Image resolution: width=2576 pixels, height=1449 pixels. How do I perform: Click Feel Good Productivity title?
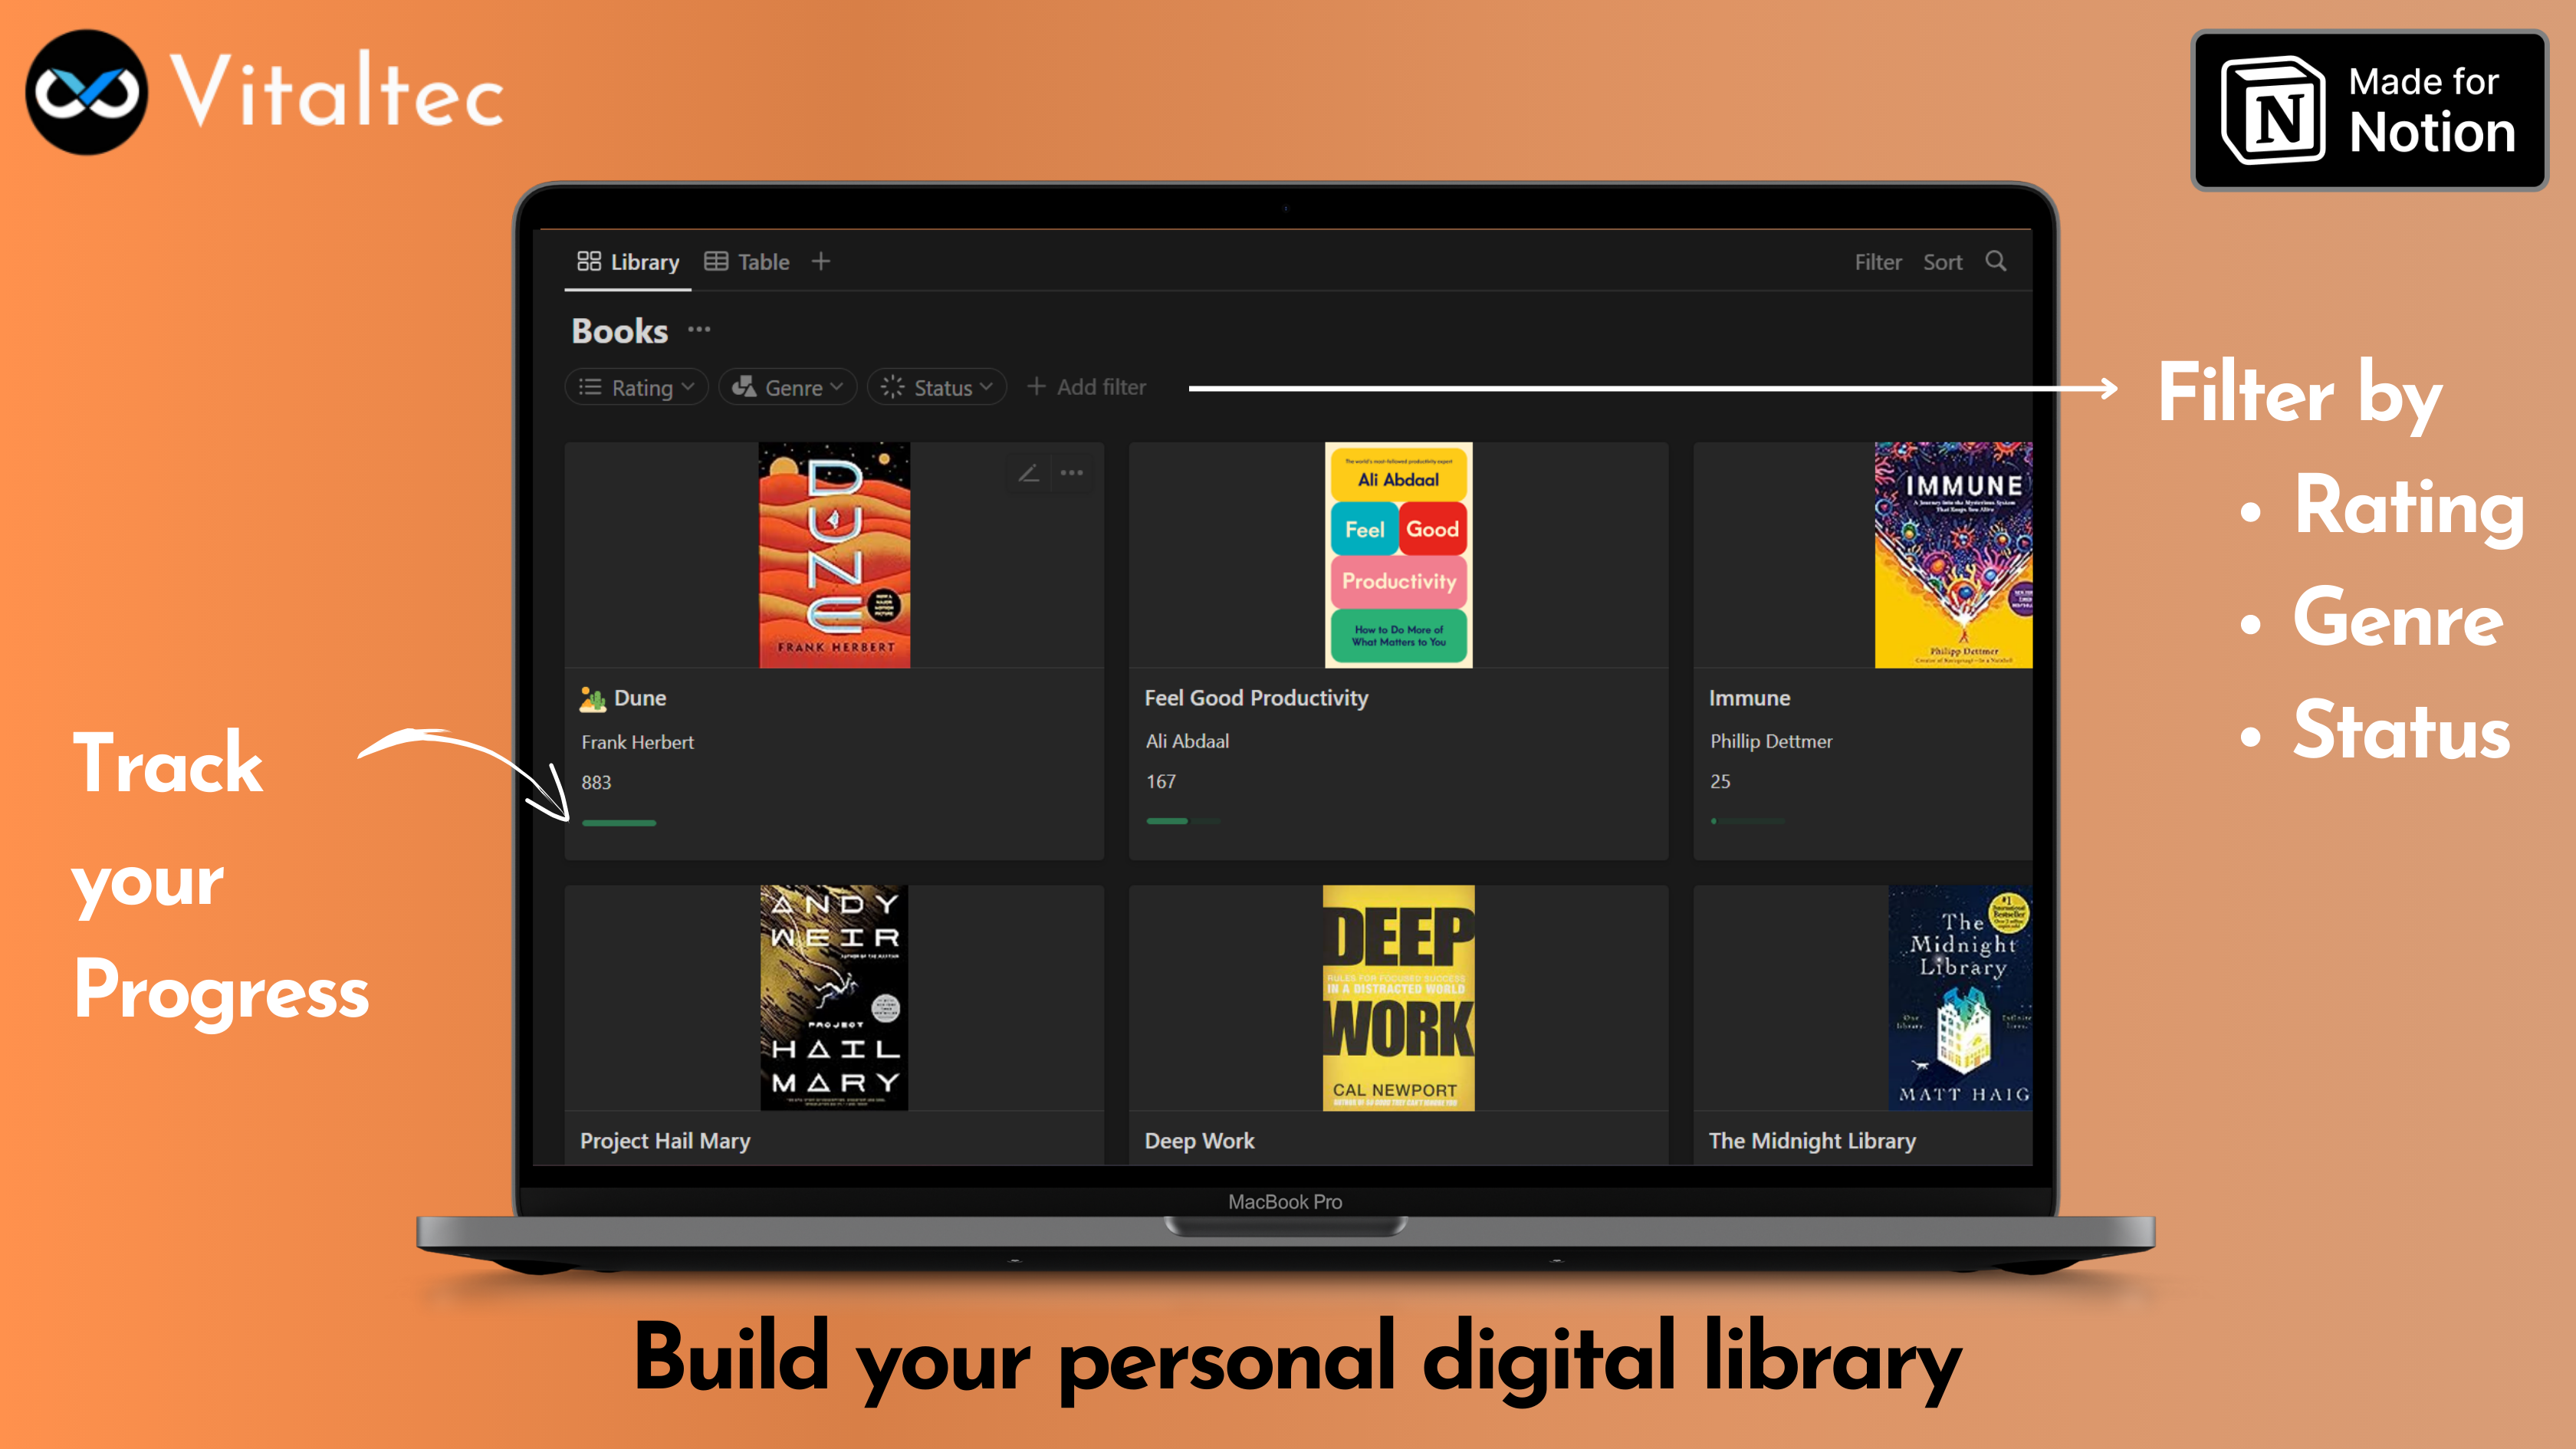coord(1256,698)
